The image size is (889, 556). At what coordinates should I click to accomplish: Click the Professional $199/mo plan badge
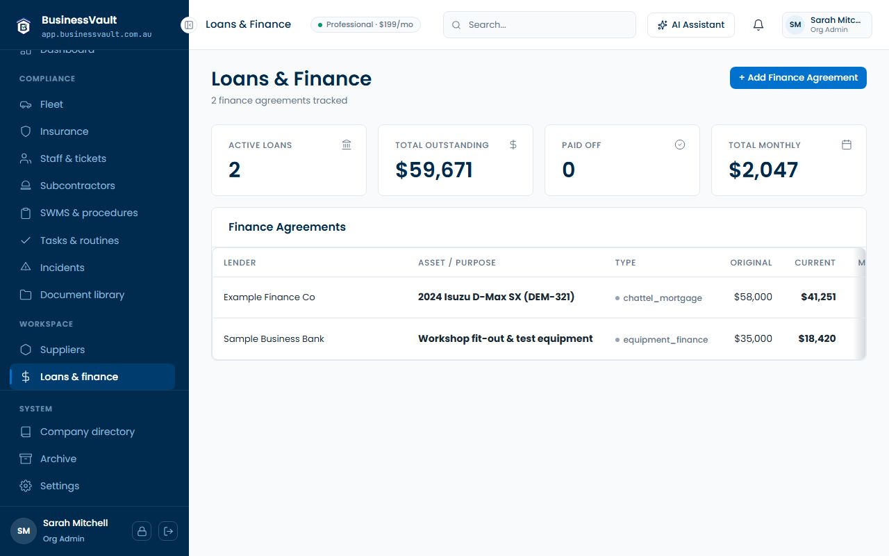tap(365, 25)
